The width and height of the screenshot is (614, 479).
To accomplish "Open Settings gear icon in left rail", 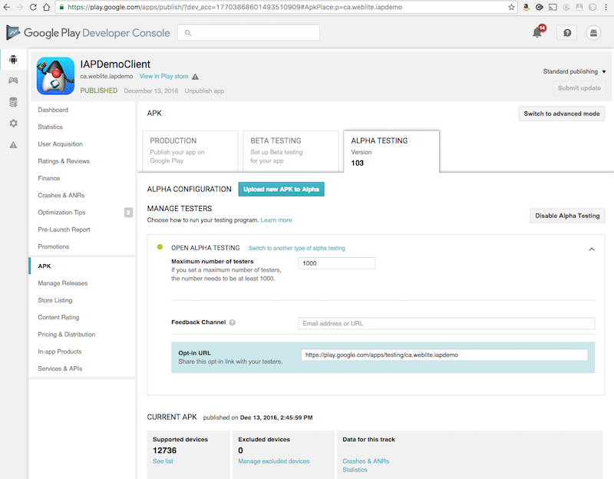I will click(x=13, y=124).
